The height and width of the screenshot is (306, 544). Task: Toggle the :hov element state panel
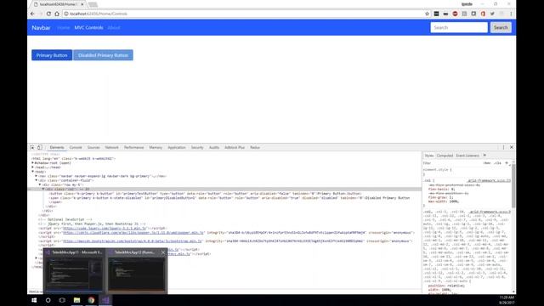pos(487,162)
